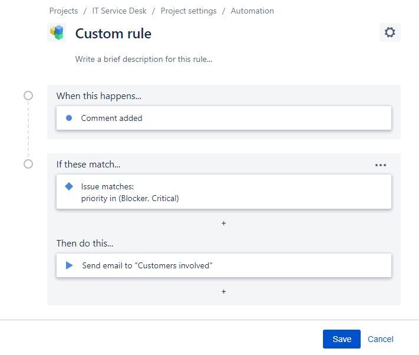419x355 pixels.
Task: Add an action with bottom plus icon
Action: tap(223, 291)
